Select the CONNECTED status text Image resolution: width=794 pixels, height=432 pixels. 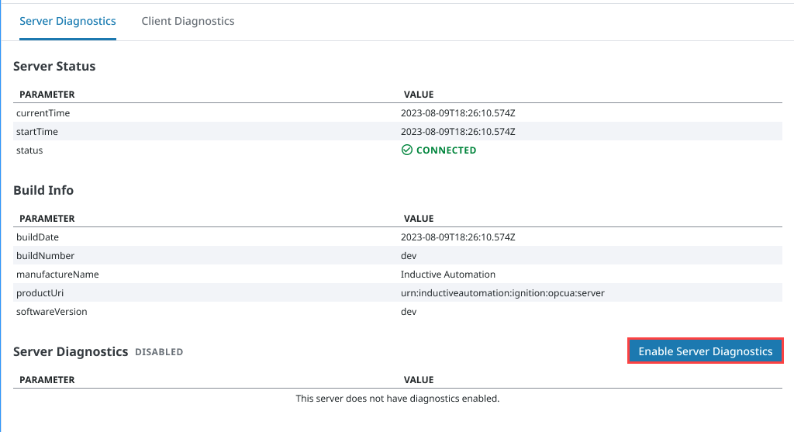[446, 150]
